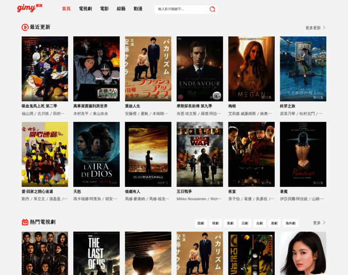This screenshot has width=348, height=275.
Task: Click title 天怒
Action: pos(77,192)
